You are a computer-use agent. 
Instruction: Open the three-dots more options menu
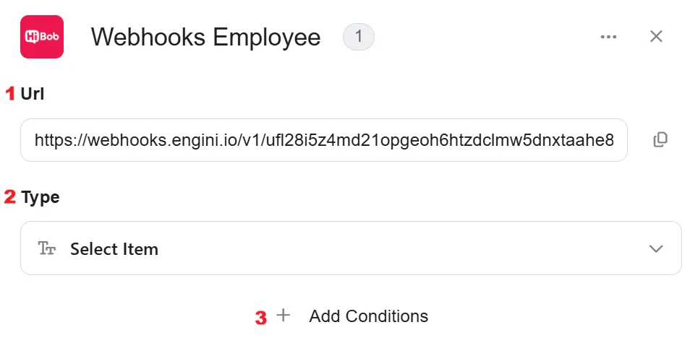(x=608, y=37)
